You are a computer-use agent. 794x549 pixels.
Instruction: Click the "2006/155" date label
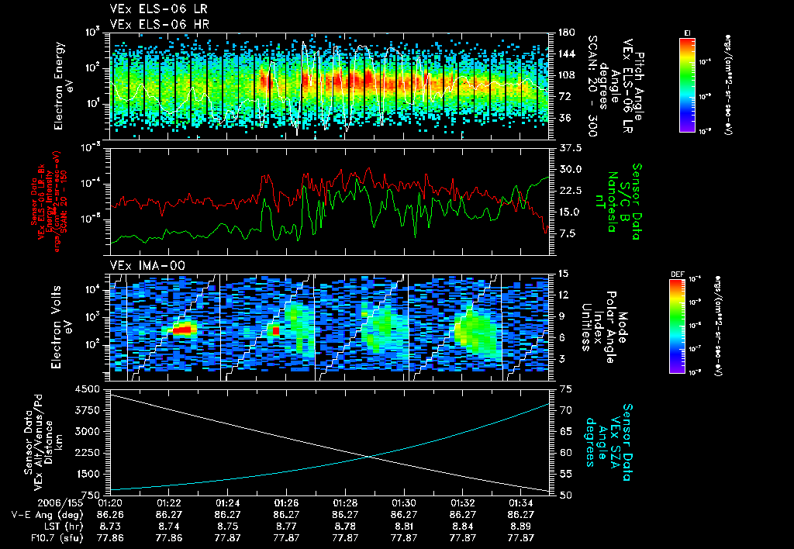pyautogui.click(x=60, y=503)
